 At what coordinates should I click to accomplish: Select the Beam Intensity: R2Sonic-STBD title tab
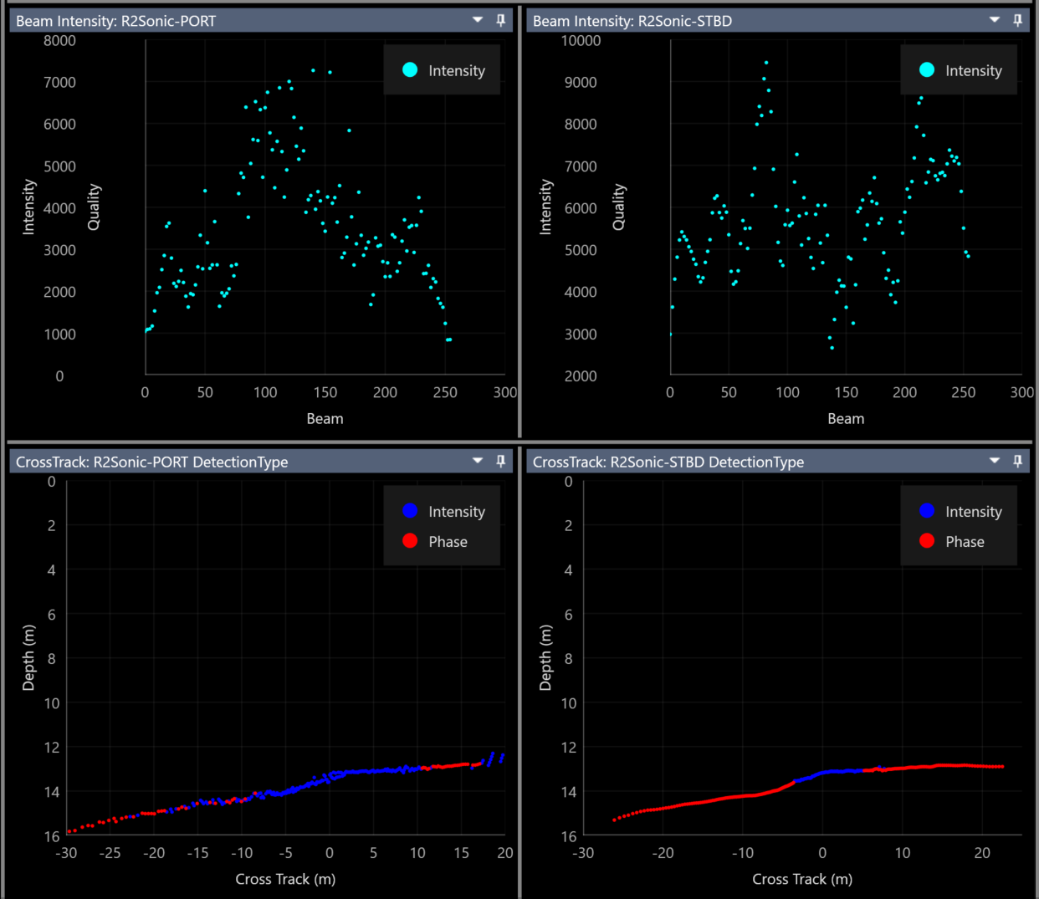coord(632,21)
